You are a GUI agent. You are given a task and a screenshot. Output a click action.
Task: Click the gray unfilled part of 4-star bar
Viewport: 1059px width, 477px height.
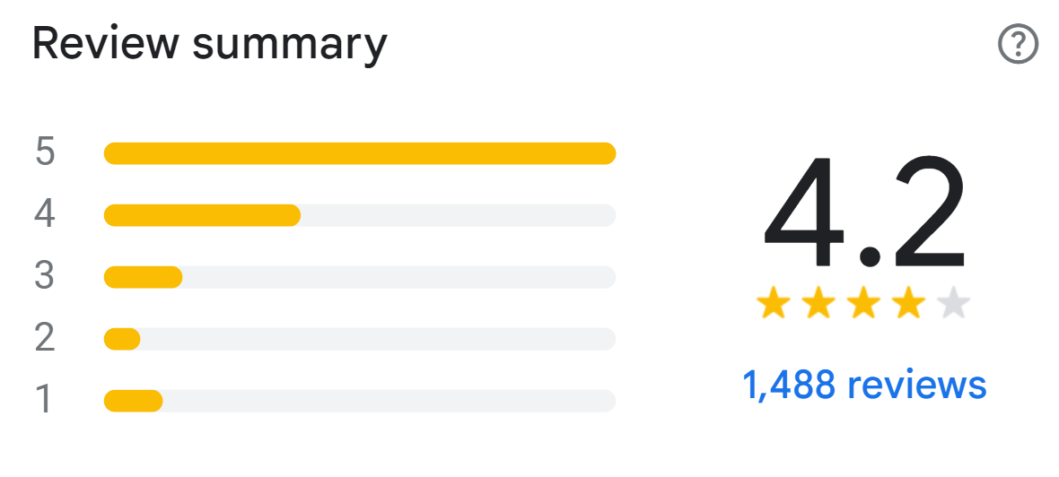pyautogui.click(x=458, y=215)
